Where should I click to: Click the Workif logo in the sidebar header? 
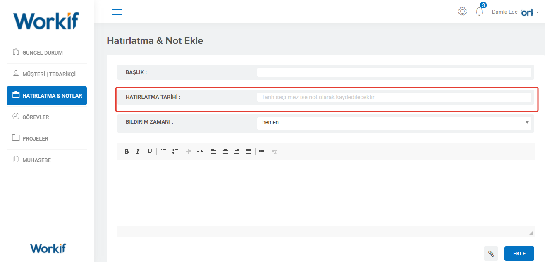[46, 21]
